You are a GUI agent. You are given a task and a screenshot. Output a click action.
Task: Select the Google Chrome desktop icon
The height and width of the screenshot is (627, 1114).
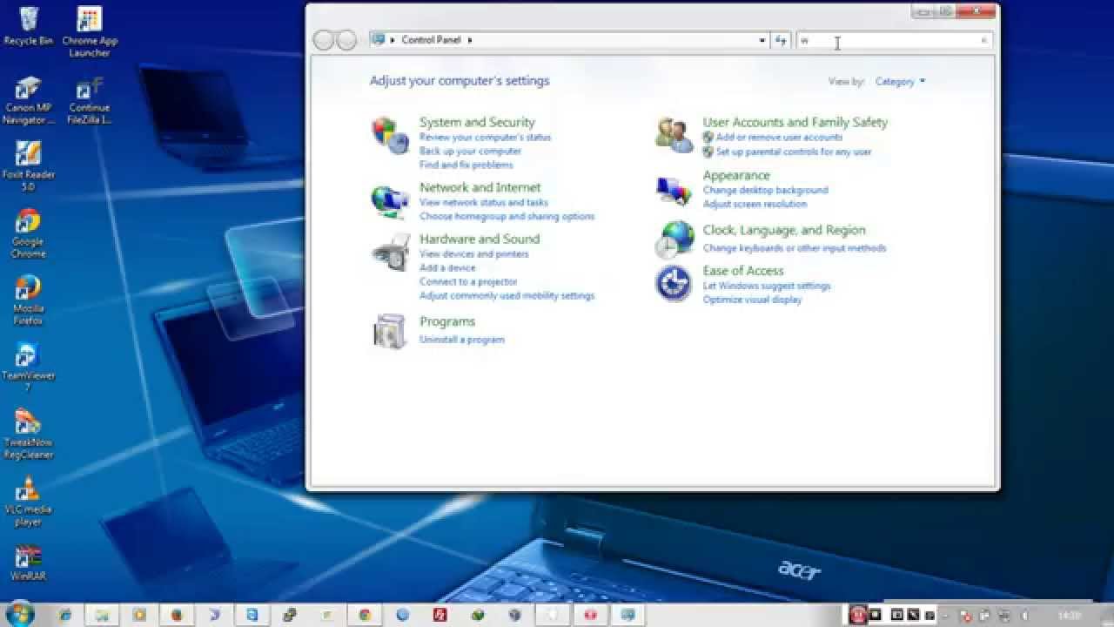(28, 233)
